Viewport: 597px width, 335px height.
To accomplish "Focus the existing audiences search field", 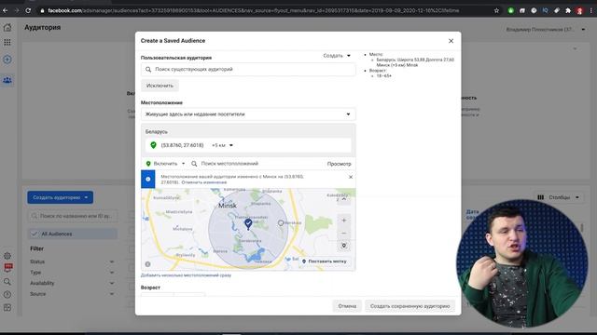I will pos(248,69).
